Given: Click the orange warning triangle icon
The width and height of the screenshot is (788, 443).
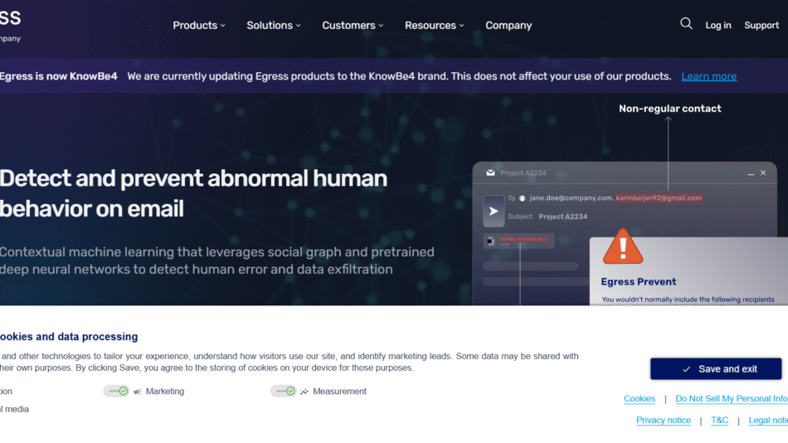Looking at the screenshot, I should (x=622, y=247).
